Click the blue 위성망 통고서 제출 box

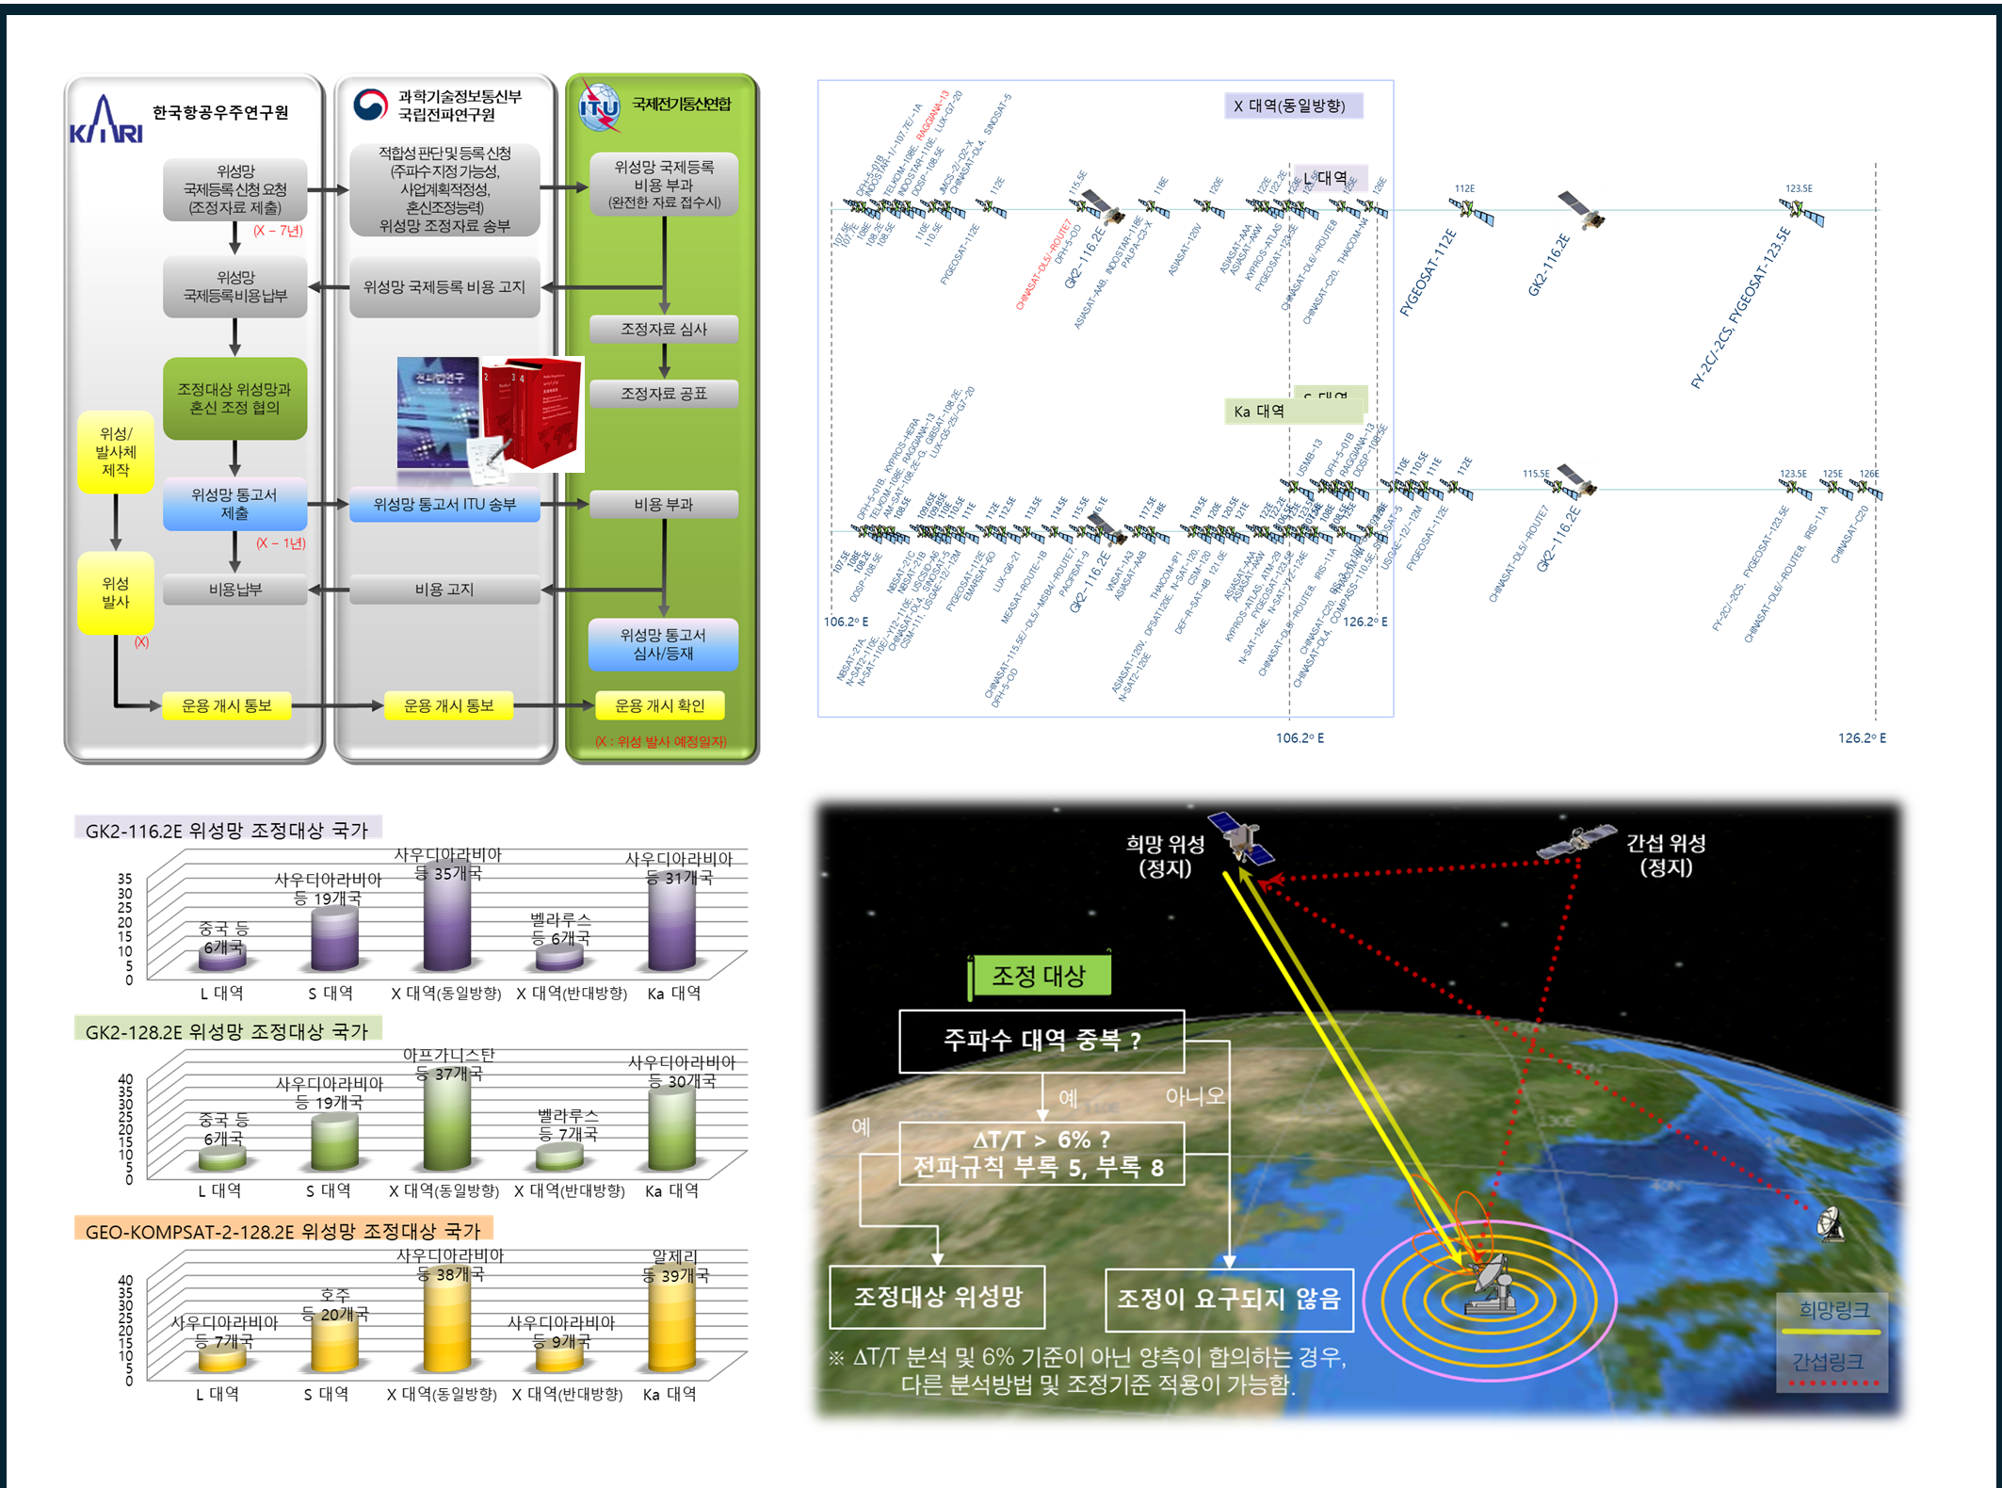click(234, 504)
